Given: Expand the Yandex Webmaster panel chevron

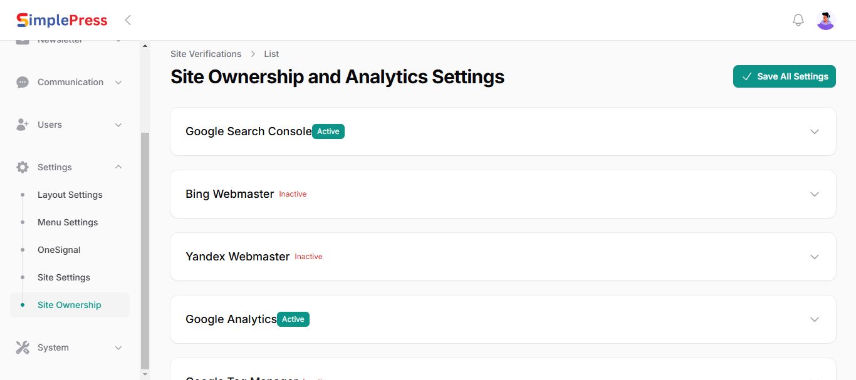Looking at the screenshot, I should tap(815, 257).
